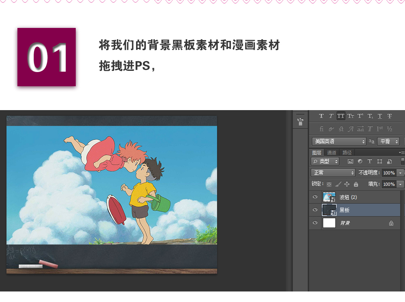Select the 黑板 layer name
This screenshot has height=302, width=405.
(345, 210)
